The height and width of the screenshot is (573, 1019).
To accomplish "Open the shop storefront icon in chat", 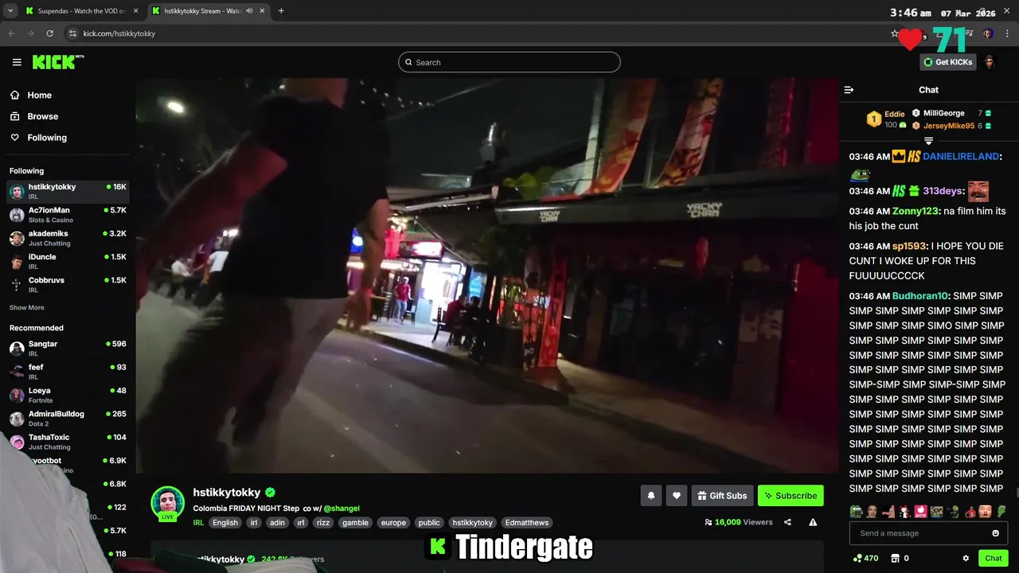I will (x=895, y=558).
